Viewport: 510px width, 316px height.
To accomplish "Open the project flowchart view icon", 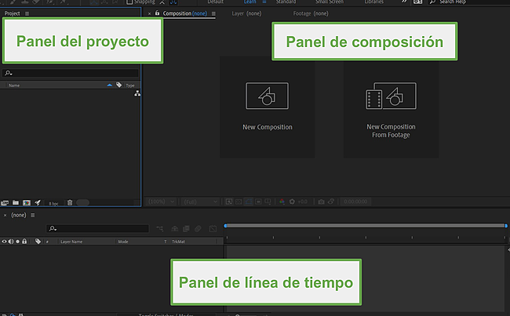I will [x=137, y=93].
